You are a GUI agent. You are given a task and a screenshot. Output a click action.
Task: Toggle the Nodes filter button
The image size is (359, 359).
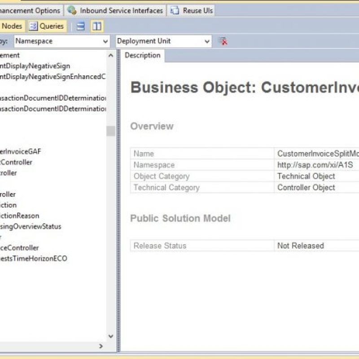tap(12, 26)
